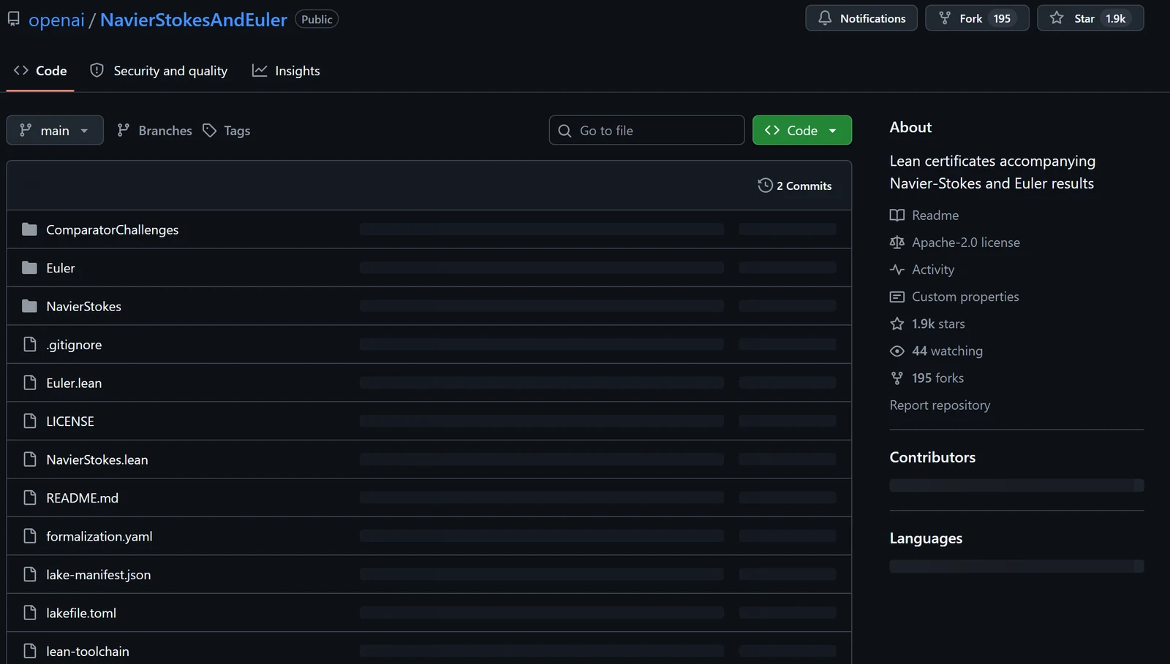Expand the green Code dropdown button
Image resolution: width=1170 pixels, height=664 pixels.
pos(802,130)
